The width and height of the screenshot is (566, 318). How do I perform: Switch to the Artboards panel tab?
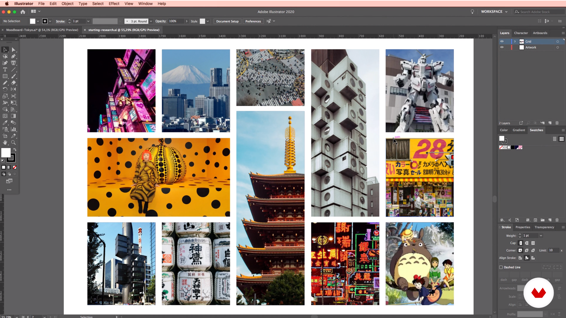540,33
